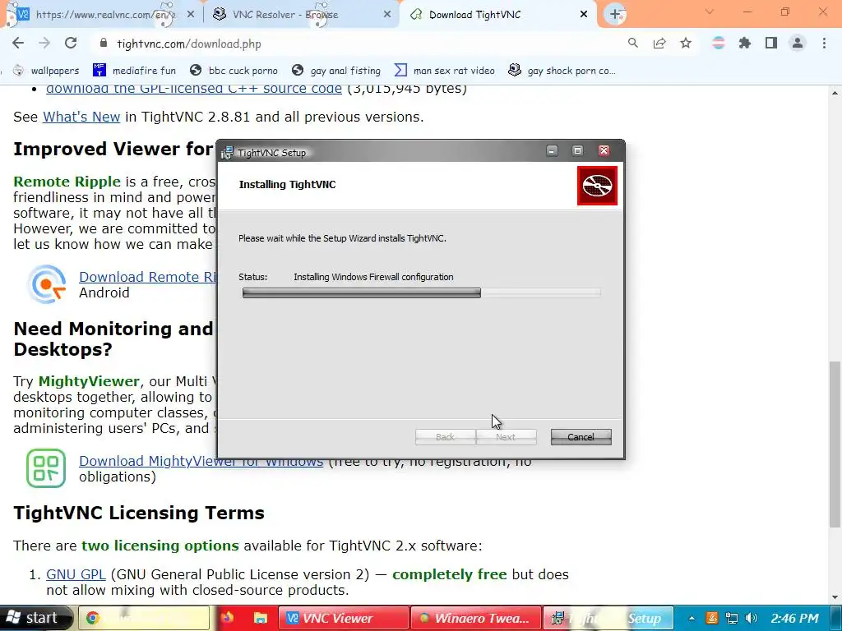This screenshot has width=842, height=631.
Task: Click the orange tray icon
Action: click(711, 618)
